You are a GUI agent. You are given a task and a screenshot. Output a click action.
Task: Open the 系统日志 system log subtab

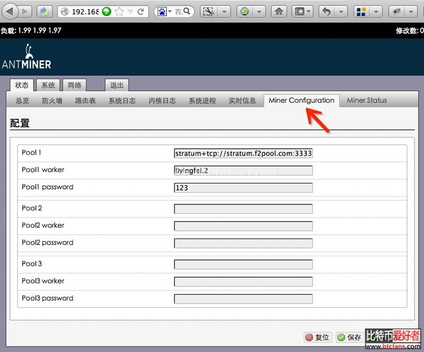(x=122, y=100)
